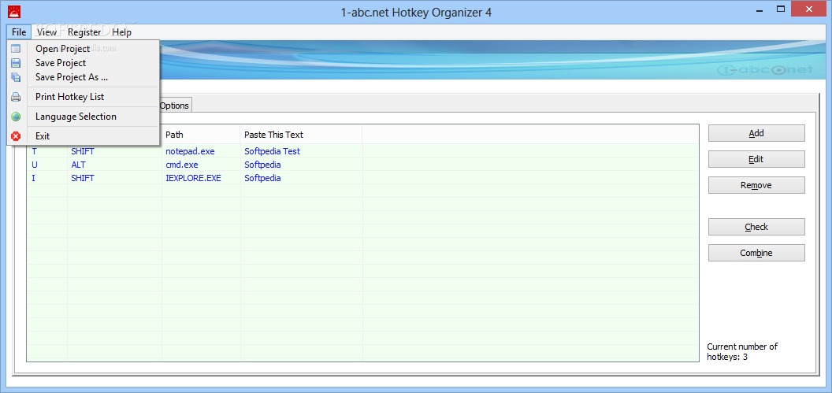
Task: Select the hotkey letter U cell
Action: pyautogui.click(x=35, y=165)
